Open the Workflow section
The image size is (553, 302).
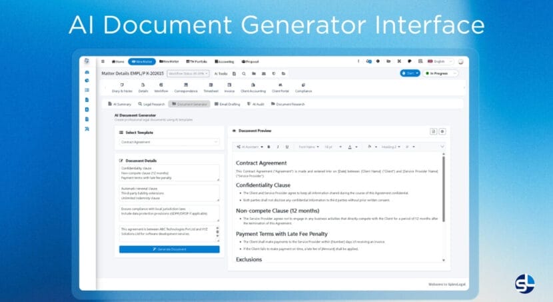tap(161, 88)
